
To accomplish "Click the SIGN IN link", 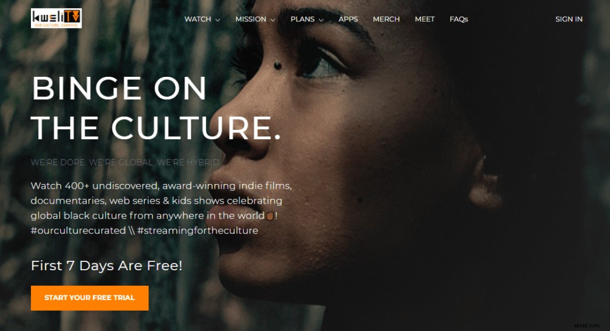I will point(569,19).
